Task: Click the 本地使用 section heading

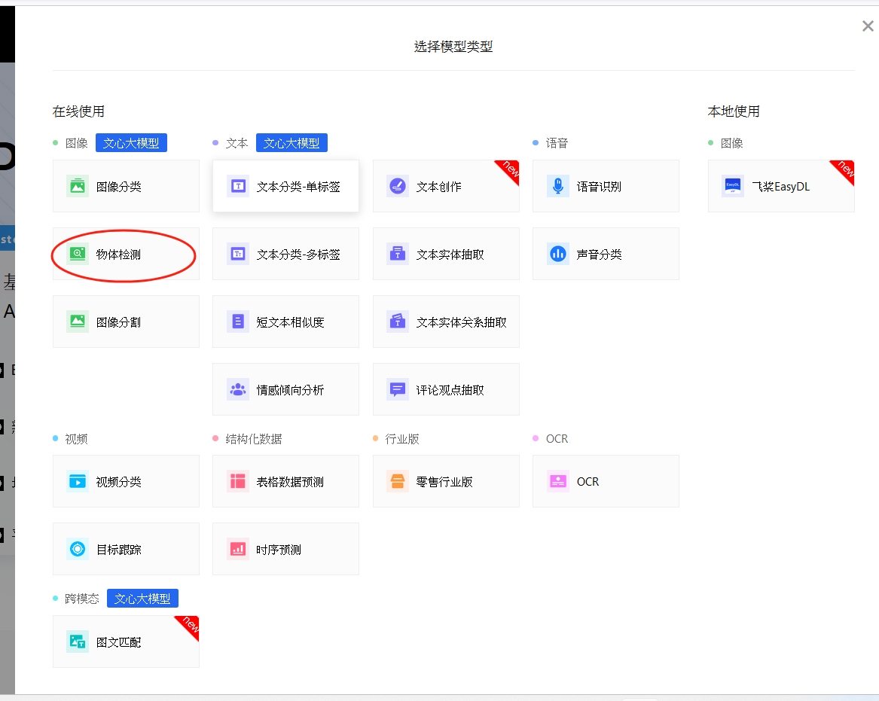Action: pos(734,111)
